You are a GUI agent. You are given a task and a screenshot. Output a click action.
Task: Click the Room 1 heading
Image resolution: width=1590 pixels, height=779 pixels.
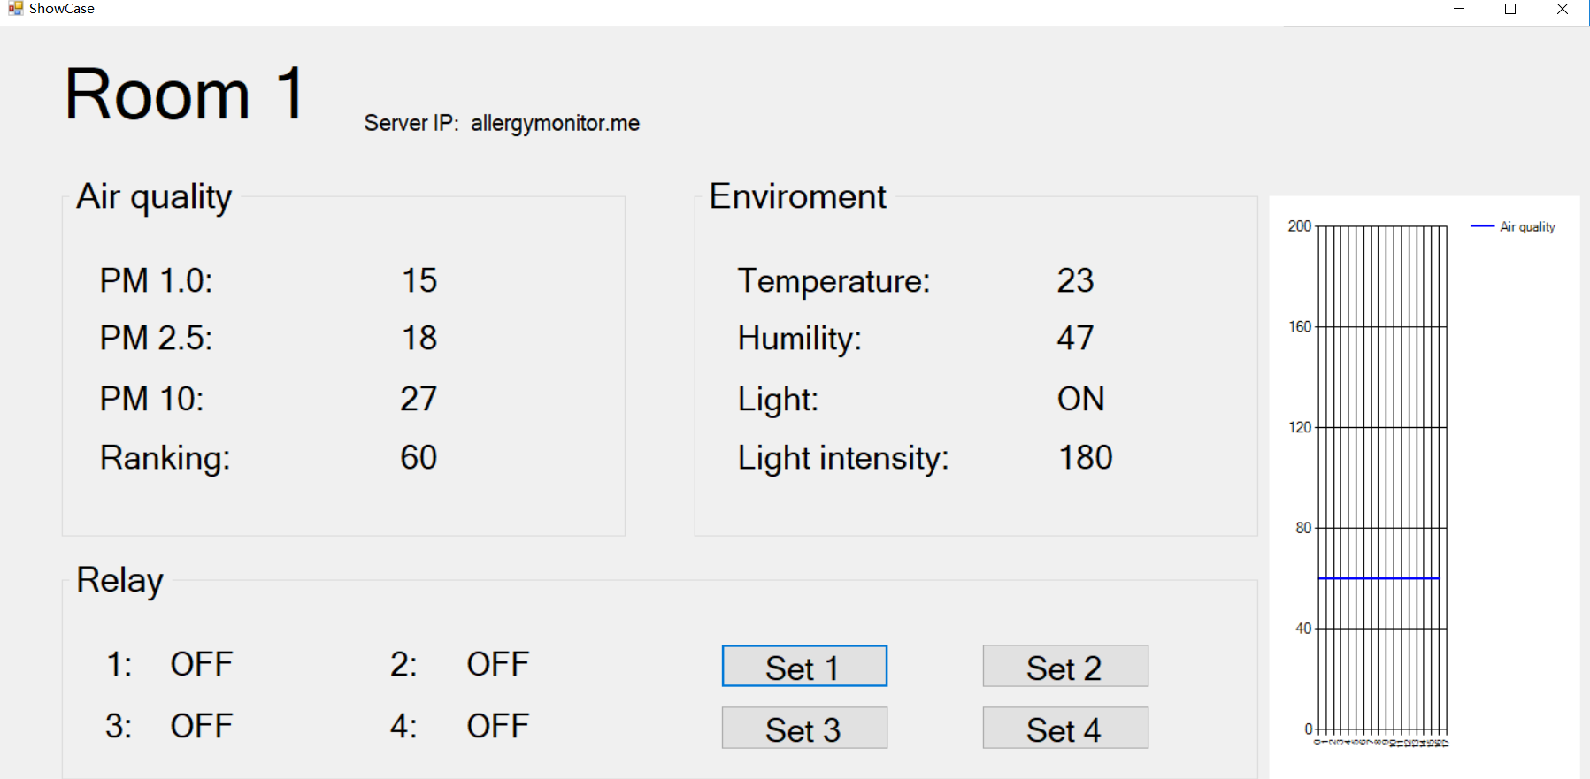coord(184,94)
